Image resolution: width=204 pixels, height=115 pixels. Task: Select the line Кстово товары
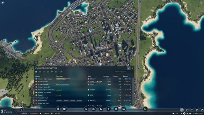point(43,82)
